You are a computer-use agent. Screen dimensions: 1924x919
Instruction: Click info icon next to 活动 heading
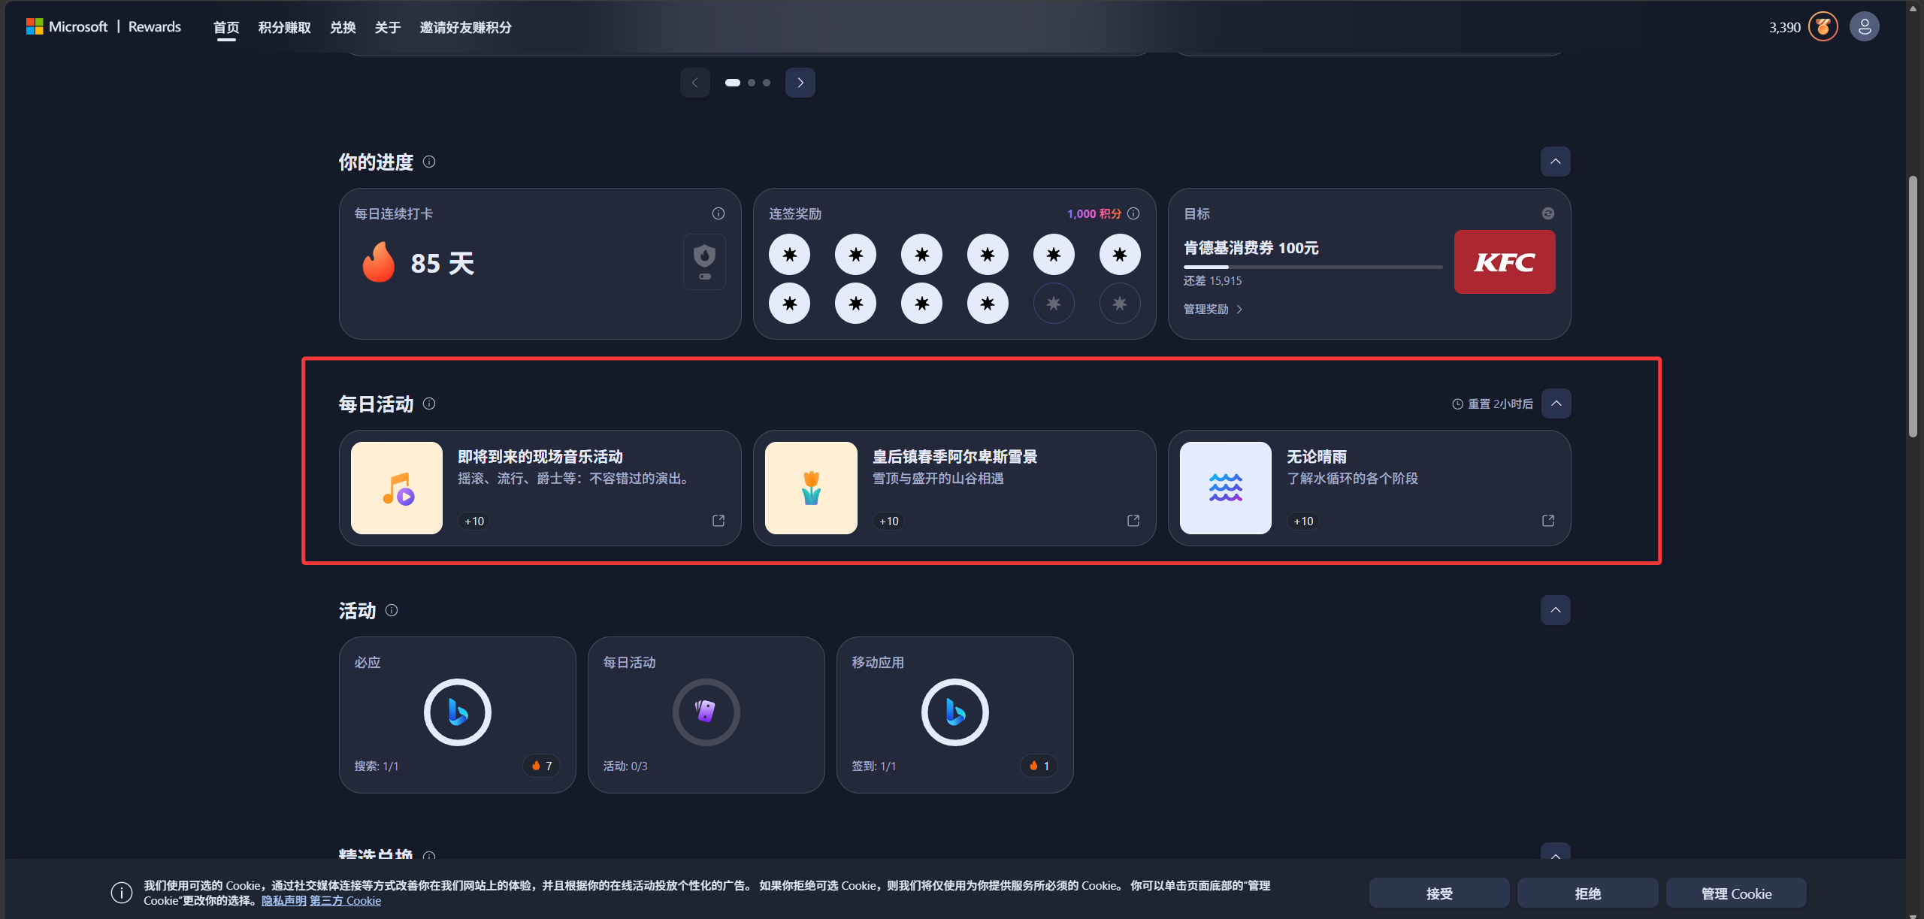pyautogui.click(x=392, y=610)
